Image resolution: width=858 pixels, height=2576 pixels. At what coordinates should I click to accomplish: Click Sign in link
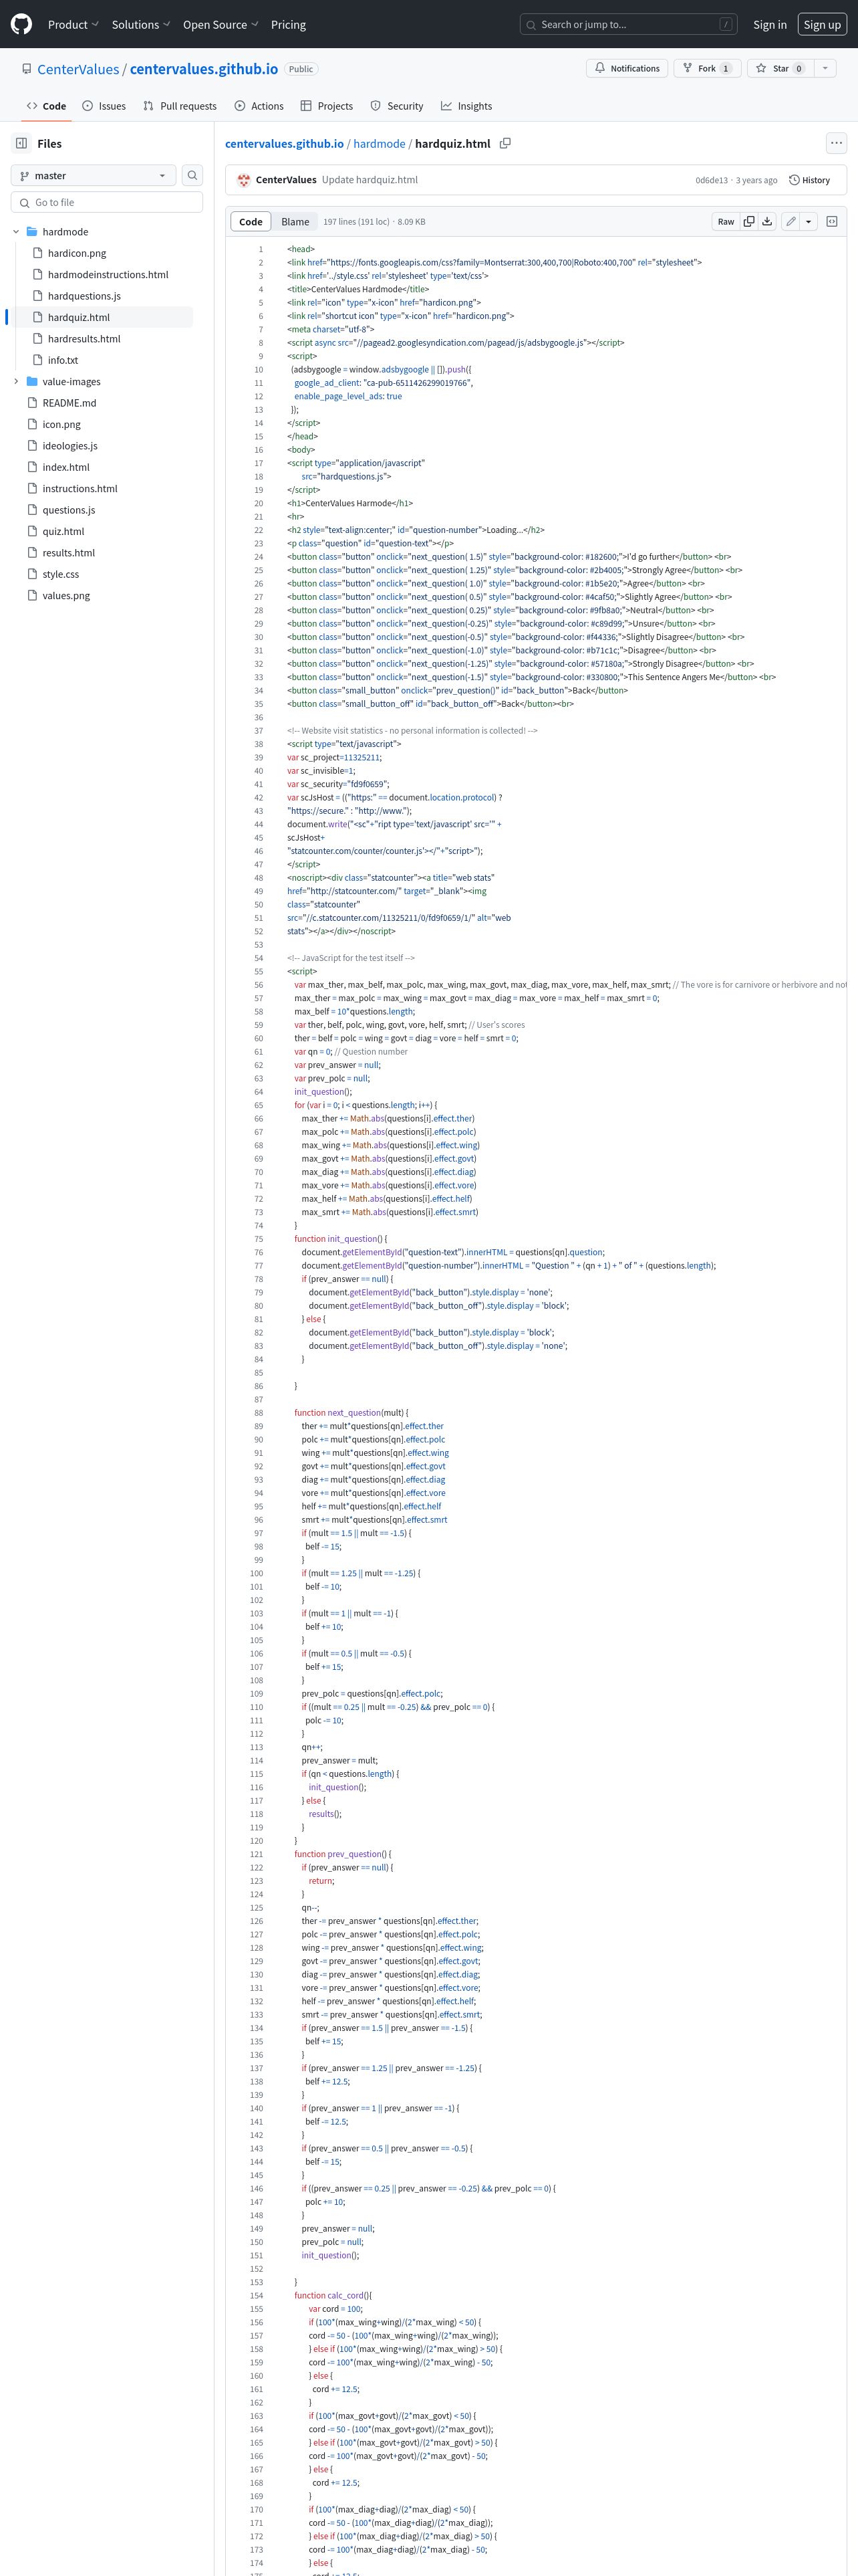click(x=770, y=24)
